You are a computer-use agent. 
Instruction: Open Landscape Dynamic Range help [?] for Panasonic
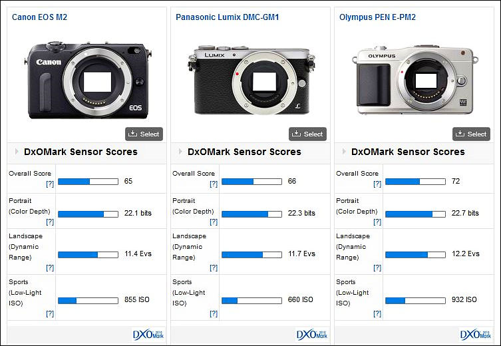[214, 267]
